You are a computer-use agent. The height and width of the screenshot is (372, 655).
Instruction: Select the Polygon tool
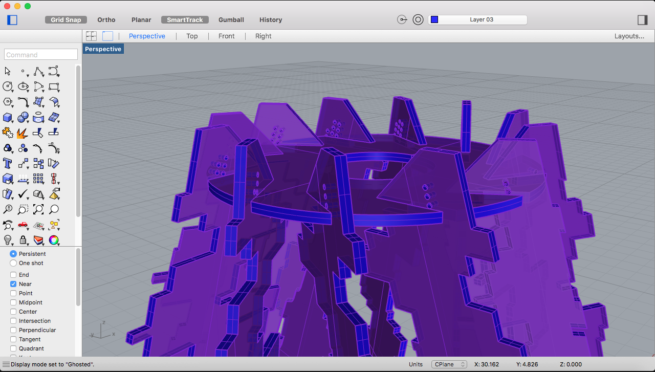(8, 102)
